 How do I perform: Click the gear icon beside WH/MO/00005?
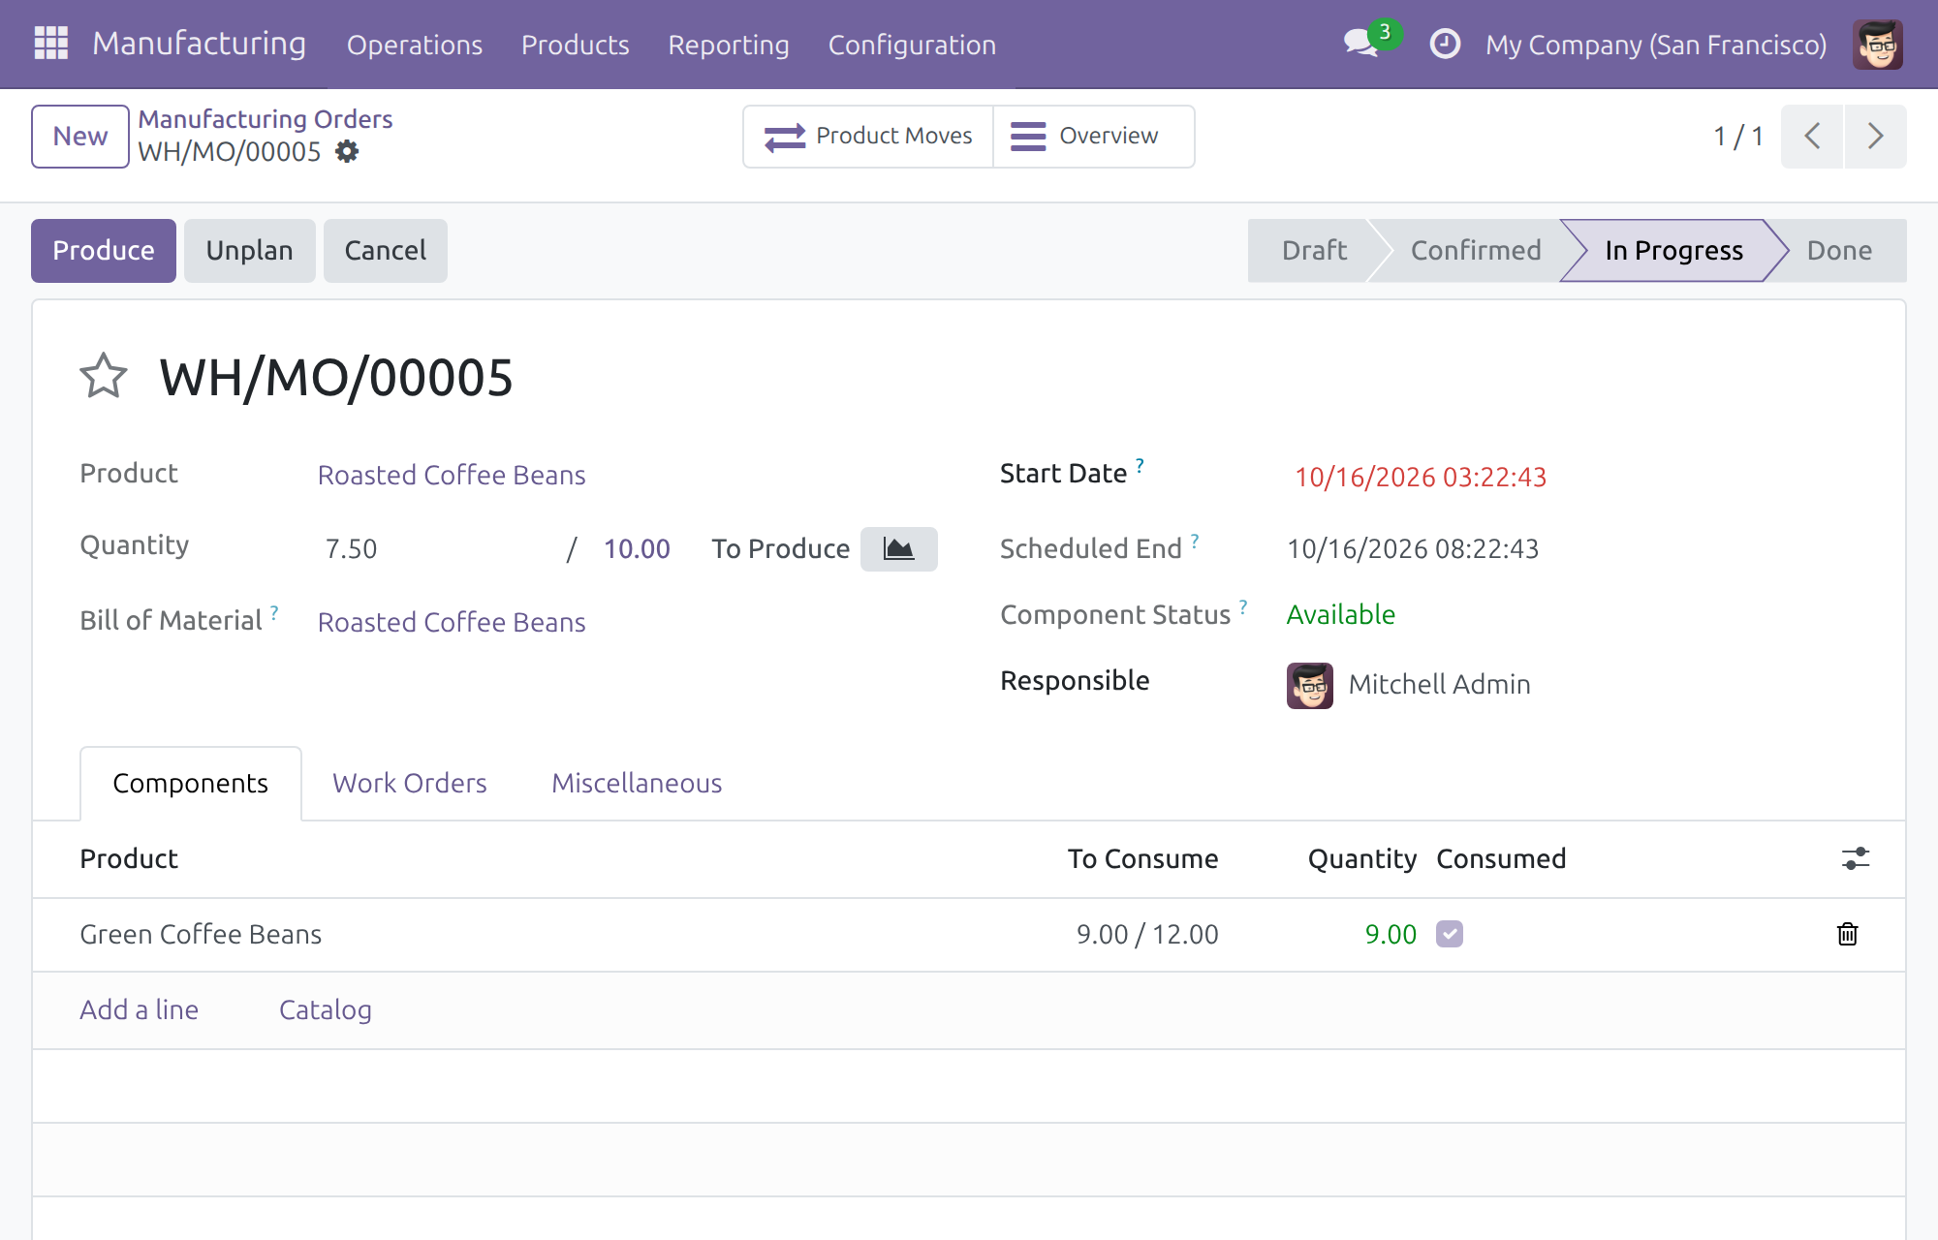point(347,151)
